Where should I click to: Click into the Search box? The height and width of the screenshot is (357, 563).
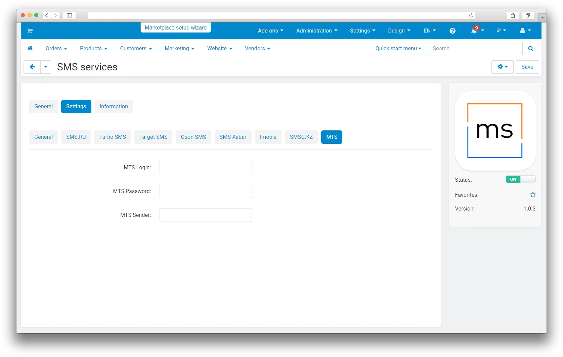tap(476, 49)
